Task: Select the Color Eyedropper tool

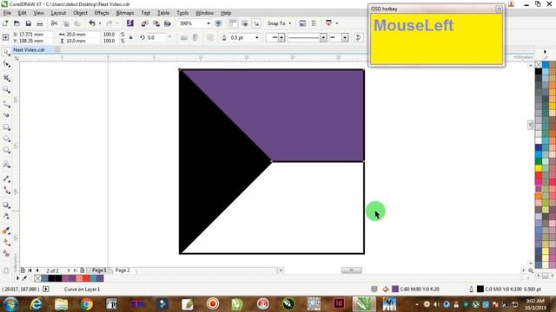Action: click(6, 231)
